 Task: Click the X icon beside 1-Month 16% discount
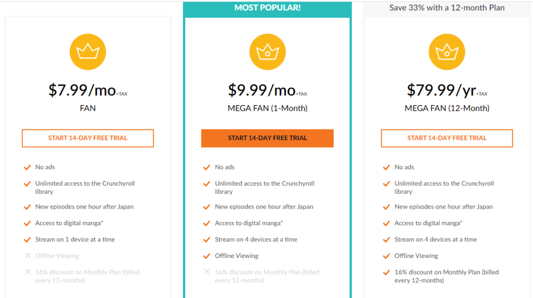point(207,272)
